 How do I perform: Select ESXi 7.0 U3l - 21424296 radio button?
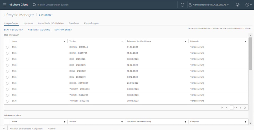coord(7,95)
